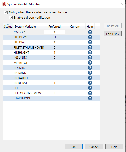
Task: Select the PICKFIRST row
Action: click(x=51, y=83)
